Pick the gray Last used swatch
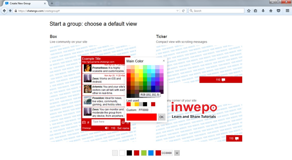The height and width of the screenshot is (160, 292). click(141, 104)
